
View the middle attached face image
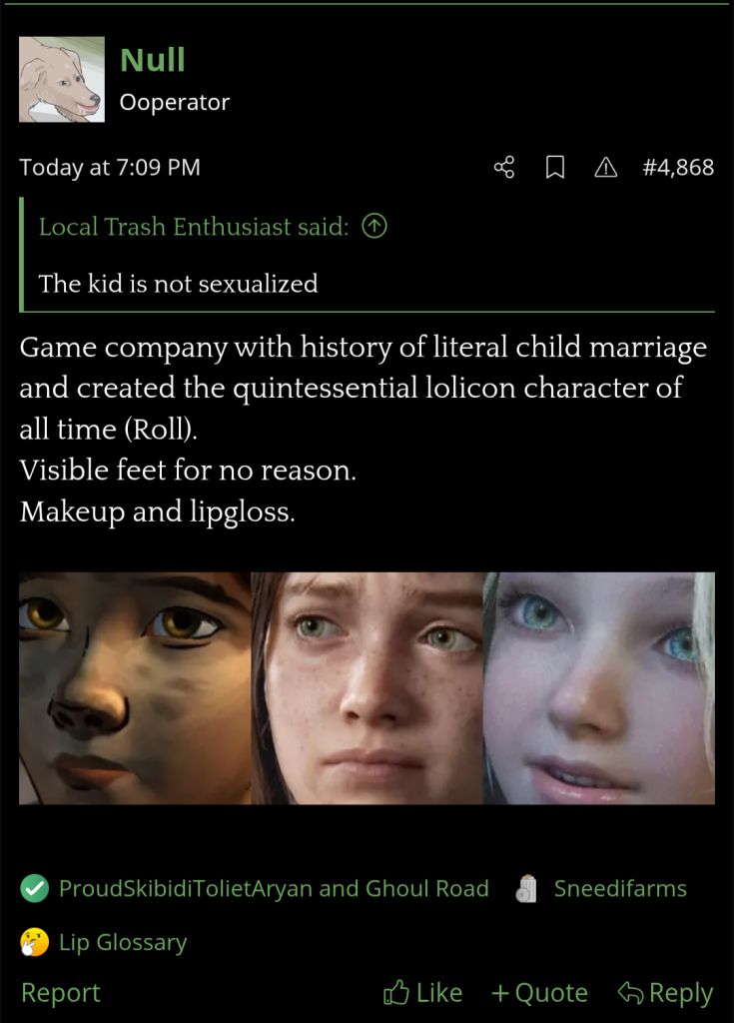pos(367,688)
